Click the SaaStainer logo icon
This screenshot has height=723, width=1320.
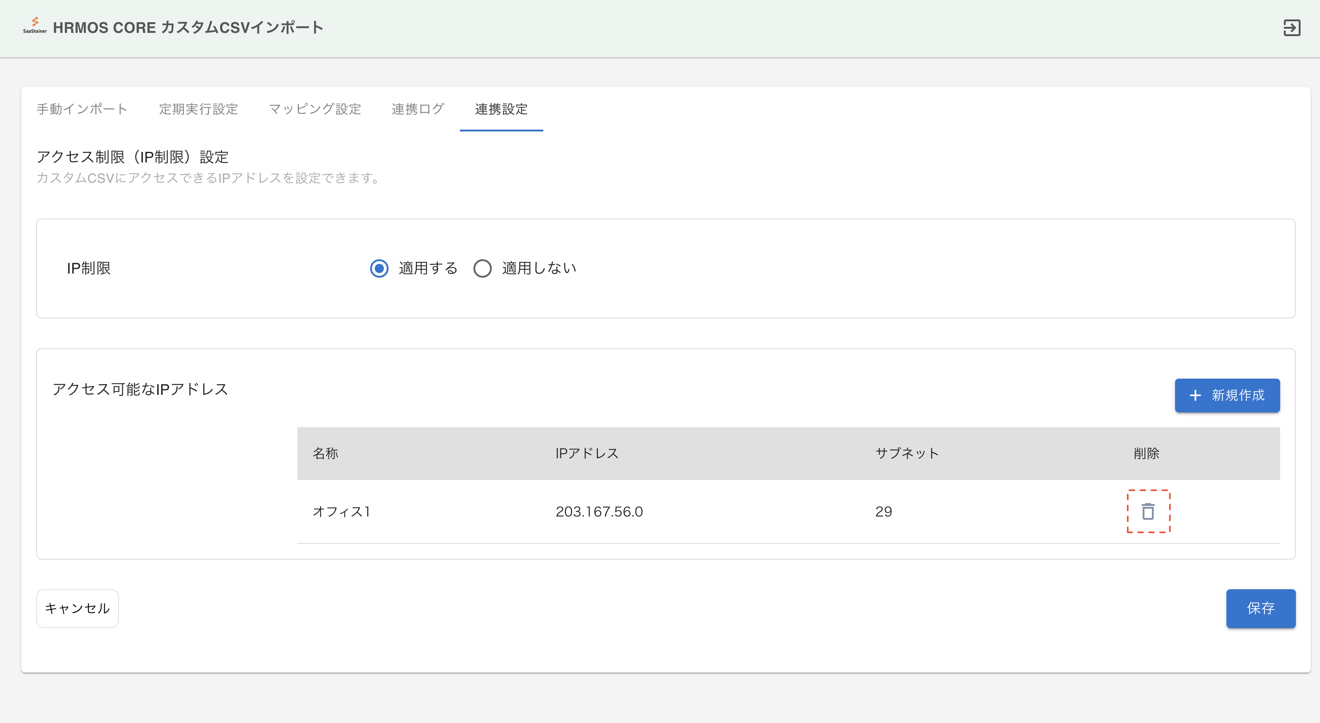click(x=34, y=25)
